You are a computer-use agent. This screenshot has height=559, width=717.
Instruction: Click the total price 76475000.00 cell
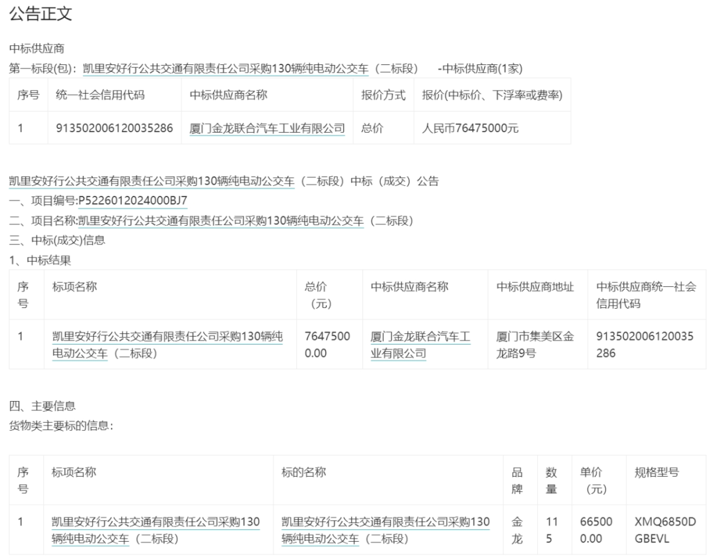point(327,345)
